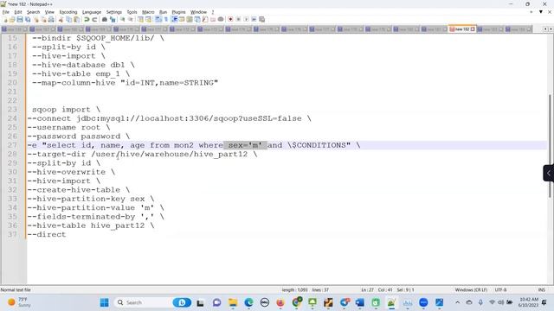554x311 pixels.
Task: Click the Copy toolbar icon
Action: click(69, 19)
